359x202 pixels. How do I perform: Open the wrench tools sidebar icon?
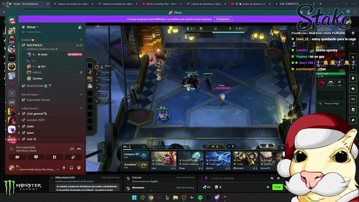[353, 120]
